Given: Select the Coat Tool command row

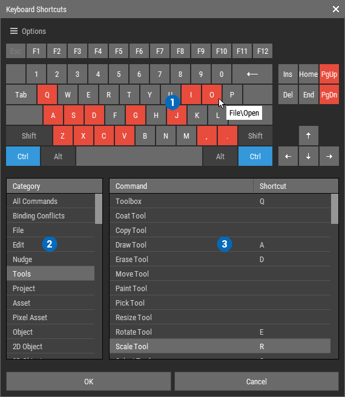Looking at the screenshot, I should tap(220, 215).
